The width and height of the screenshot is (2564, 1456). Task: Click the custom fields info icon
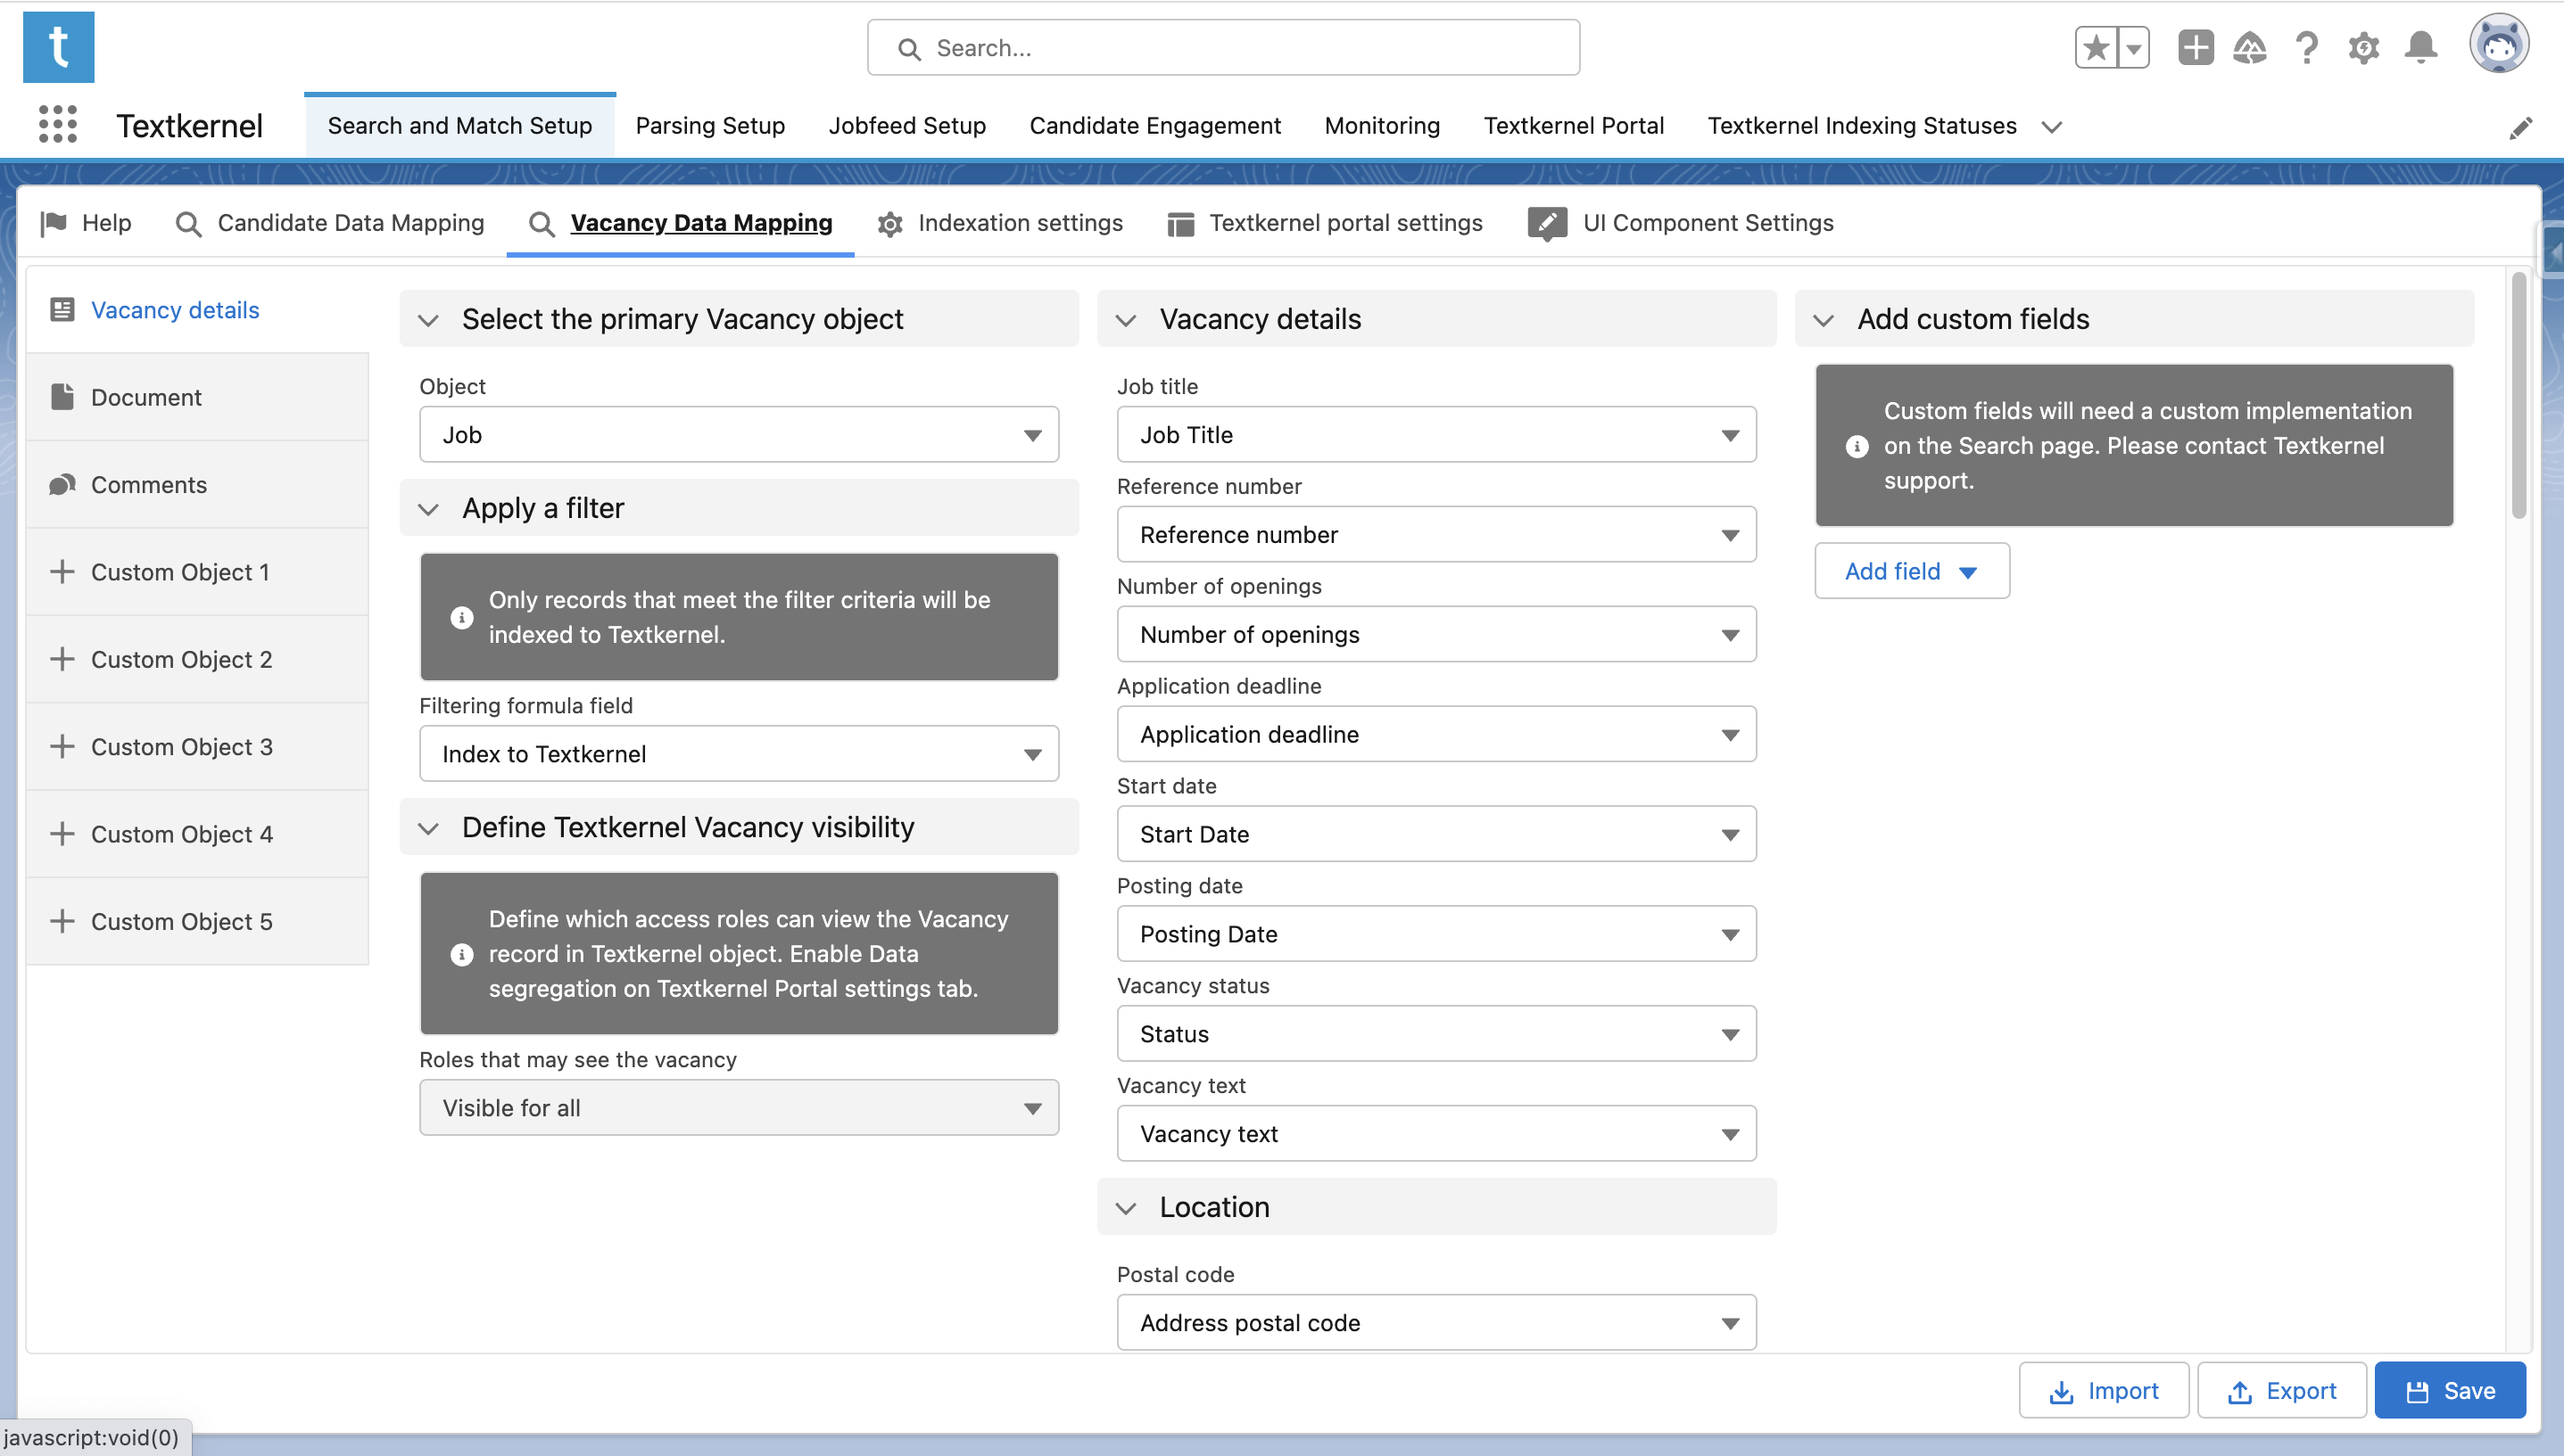click(x=1857, y=446)
